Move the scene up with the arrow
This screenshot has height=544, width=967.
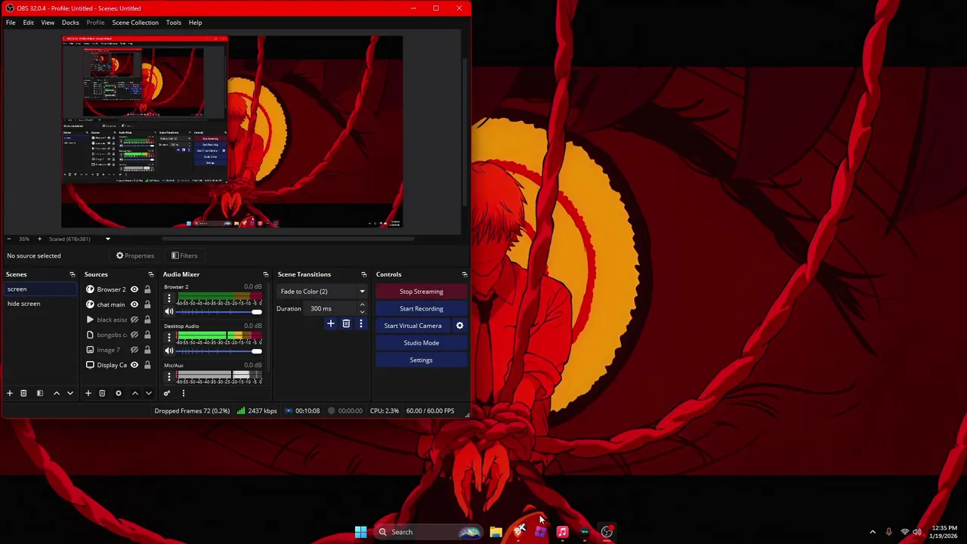click(57, 393)
